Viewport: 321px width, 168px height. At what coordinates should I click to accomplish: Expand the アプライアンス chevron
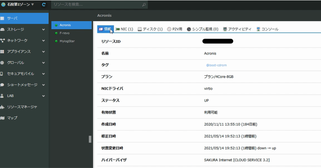(43, 52)
